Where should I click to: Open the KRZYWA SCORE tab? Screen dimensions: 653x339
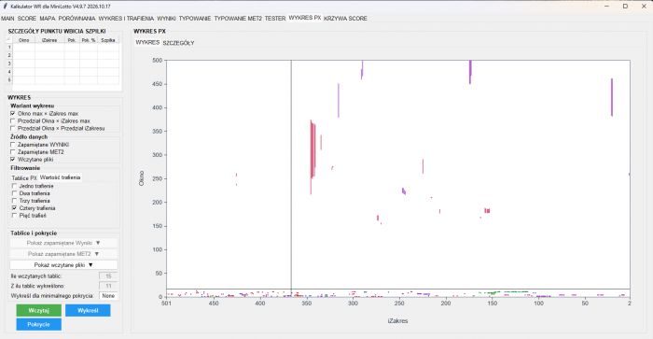point(346,19)
